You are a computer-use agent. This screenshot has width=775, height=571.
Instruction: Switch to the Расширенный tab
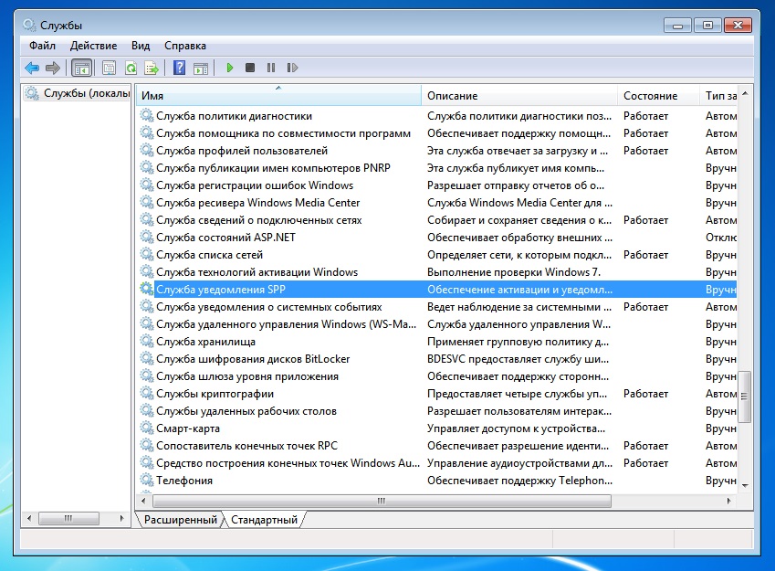click(179, 520)
